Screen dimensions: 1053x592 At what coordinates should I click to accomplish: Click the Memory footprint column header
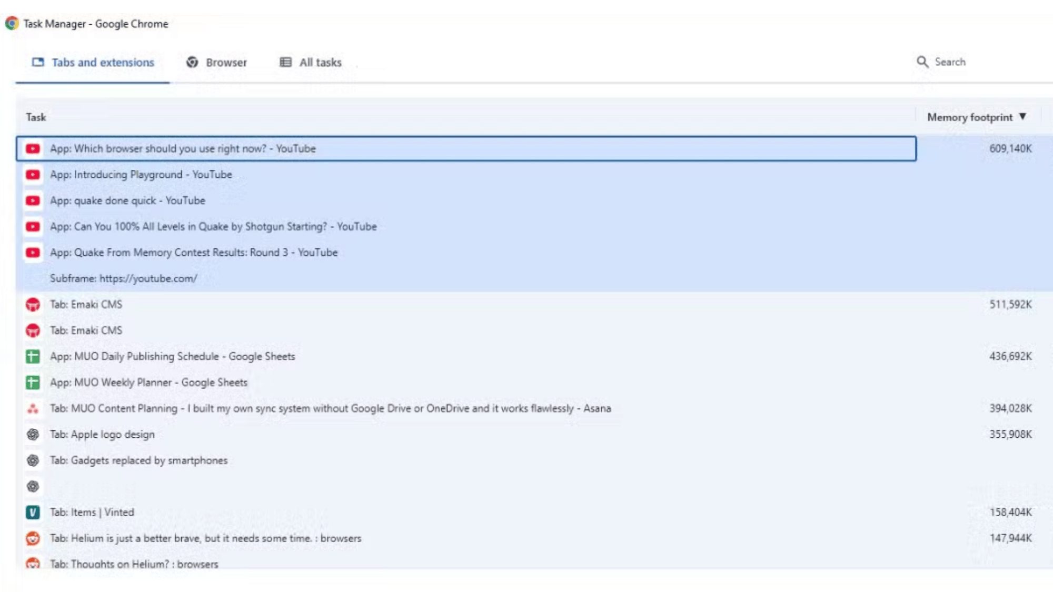(x=970, y=117)
